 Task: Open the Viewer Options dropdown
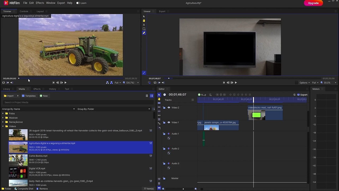tap(305, 83)
